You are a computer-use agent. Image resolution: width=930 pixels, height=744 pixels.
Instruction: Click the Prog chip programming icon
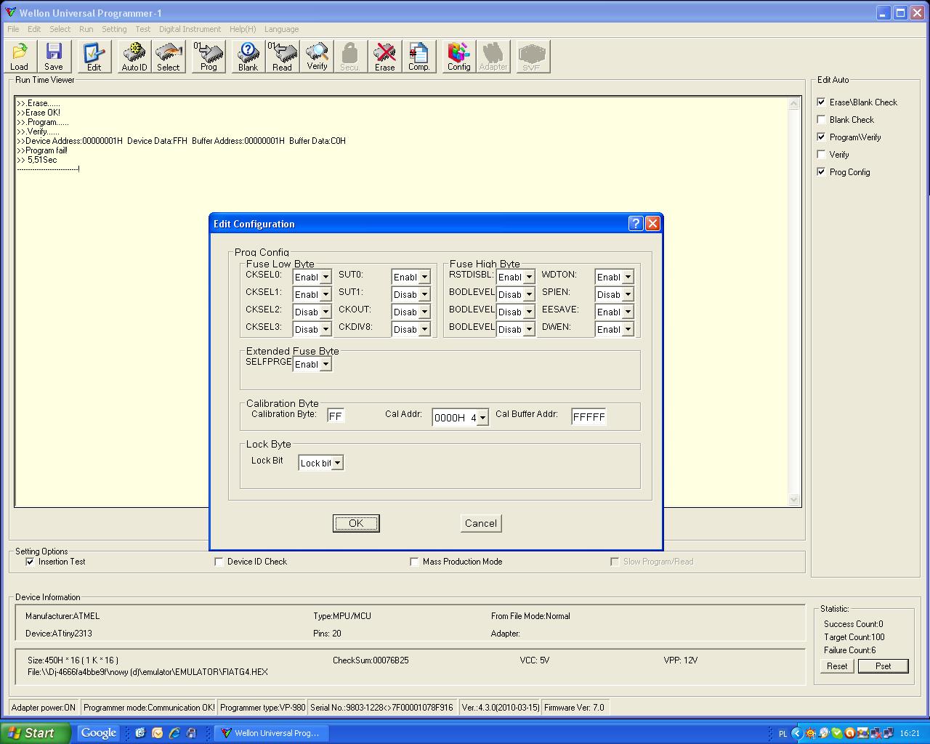tap(209, 57)
